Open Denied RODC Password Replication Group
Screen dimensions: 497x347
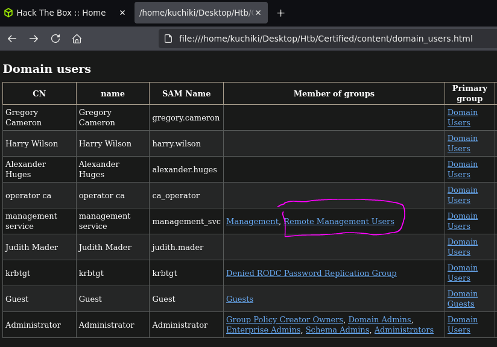pyautogui.click(x=311, y=273)
